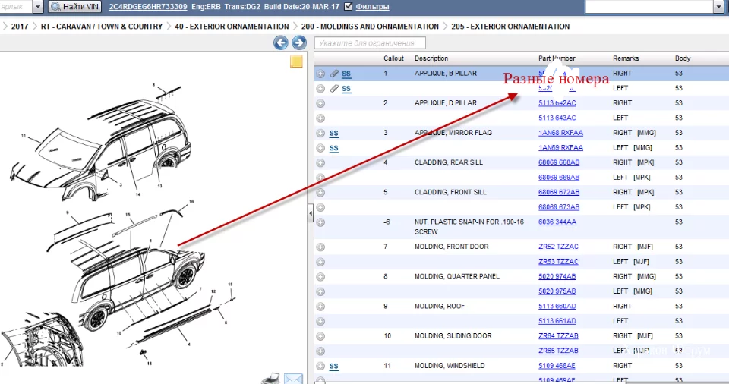Image resolution: width=729 pixels, height=384 pixels.
Task: Click the email envelope icon below diagram
Action: tap(293, 378)
